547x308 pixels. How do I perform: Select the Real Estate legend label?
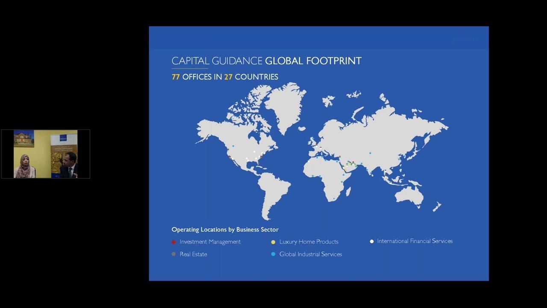click(193, 254)
